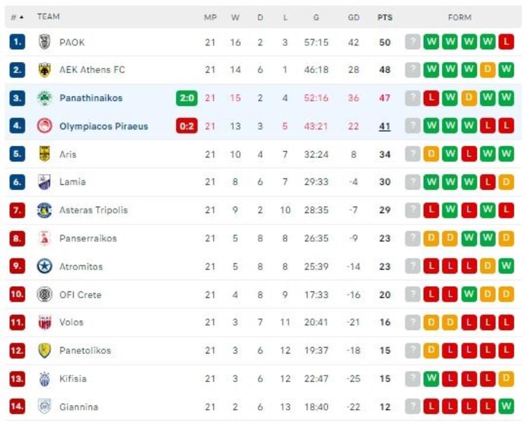Click the PAOK club crest icon

44,42
